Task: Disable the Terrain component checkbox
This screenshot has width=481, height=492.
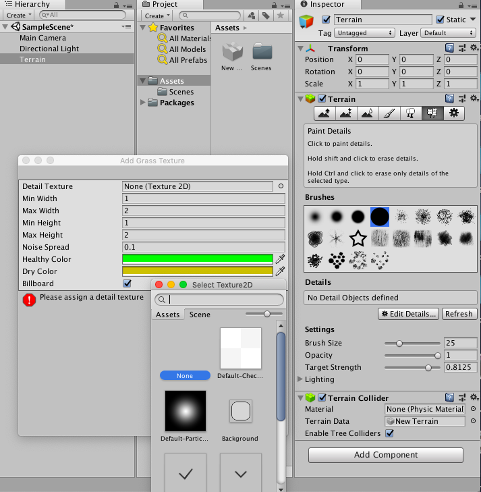Action: (322, 99)
